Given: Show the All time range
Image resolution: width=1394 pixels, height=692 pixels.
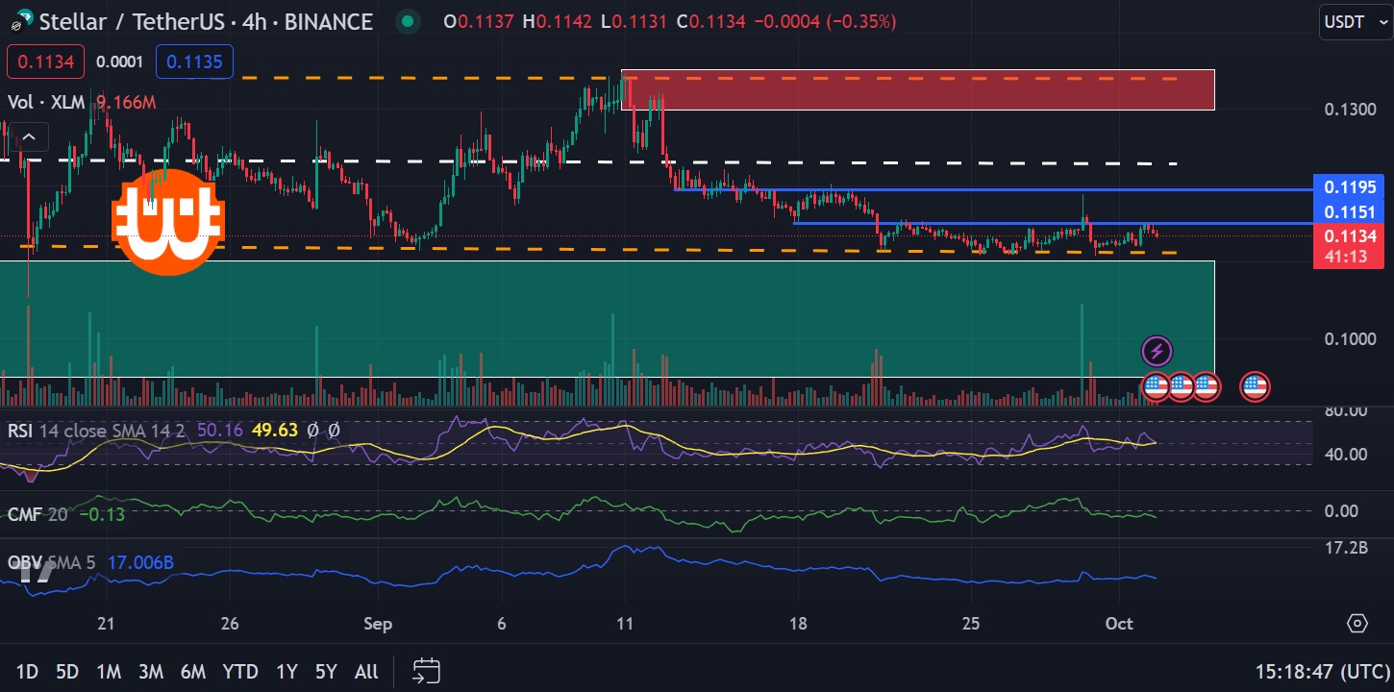Looking at the screenshot, I should [366, 672].
